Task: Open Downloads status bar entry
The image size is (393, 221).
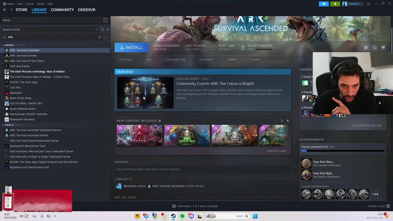Action: tap(195, 206)
